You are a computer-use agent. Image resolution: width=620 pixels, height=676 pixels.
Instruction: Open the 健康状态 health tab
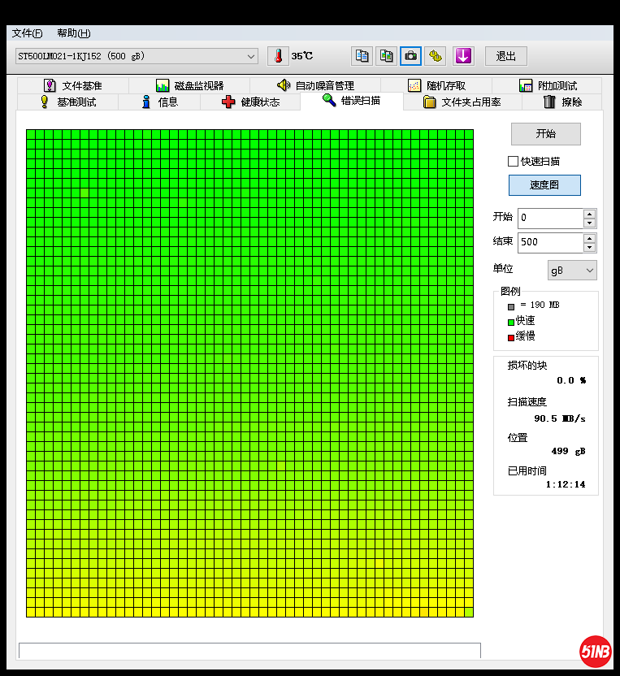click(x=250, y=102)
